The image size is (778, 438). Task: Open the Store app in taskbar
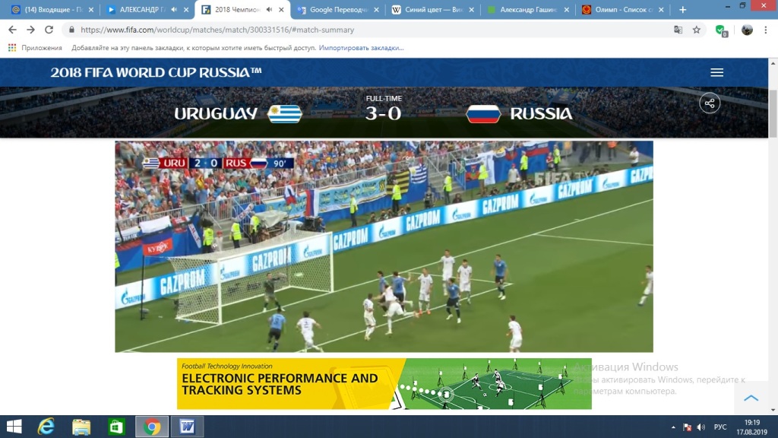(116, 427)
